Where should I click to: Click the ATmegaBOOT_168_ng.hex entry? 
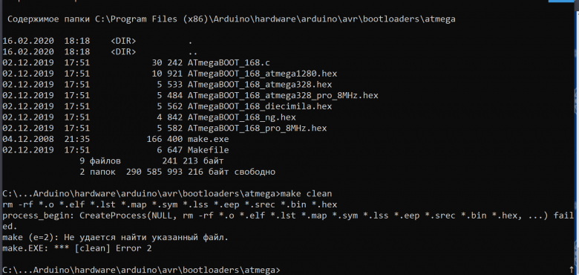pyautogui.click(x=241, y=117)
